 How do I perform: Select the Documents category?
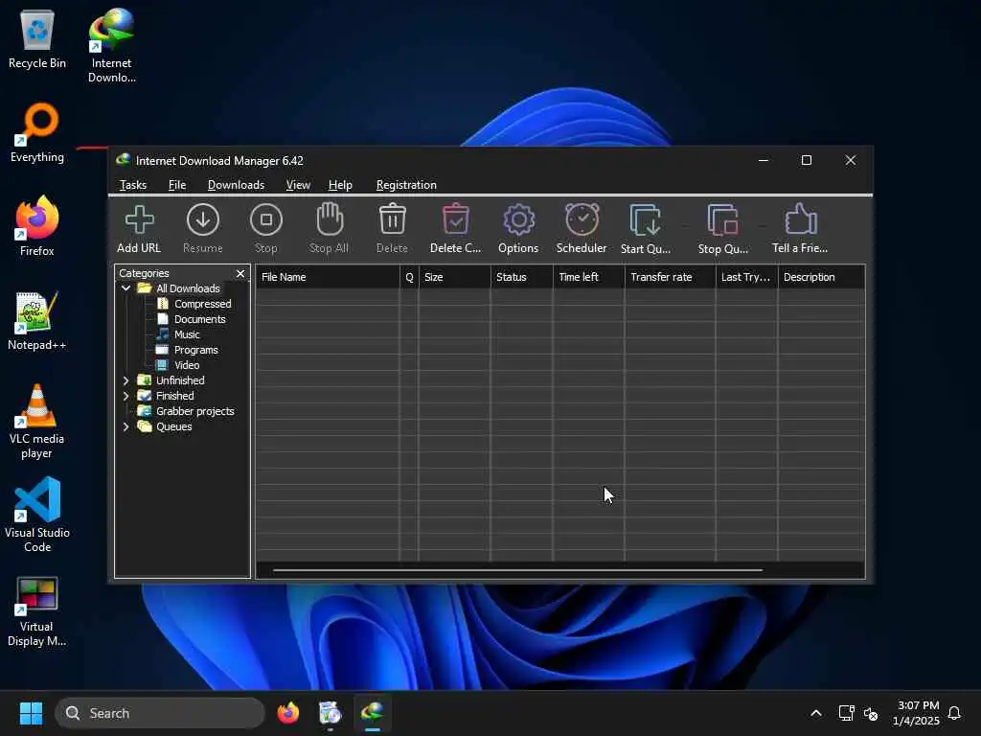(x=199, y=319)
